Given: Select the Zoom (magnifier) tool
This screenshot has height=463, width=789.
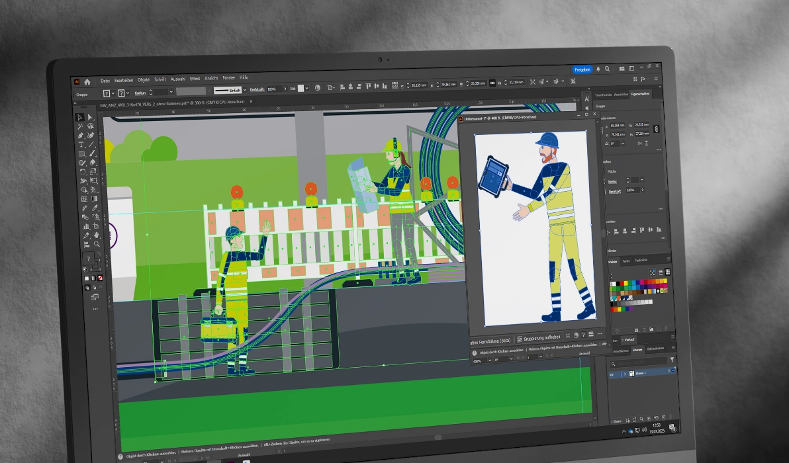Looking at the screenshot, I should [x=97, y=244].
